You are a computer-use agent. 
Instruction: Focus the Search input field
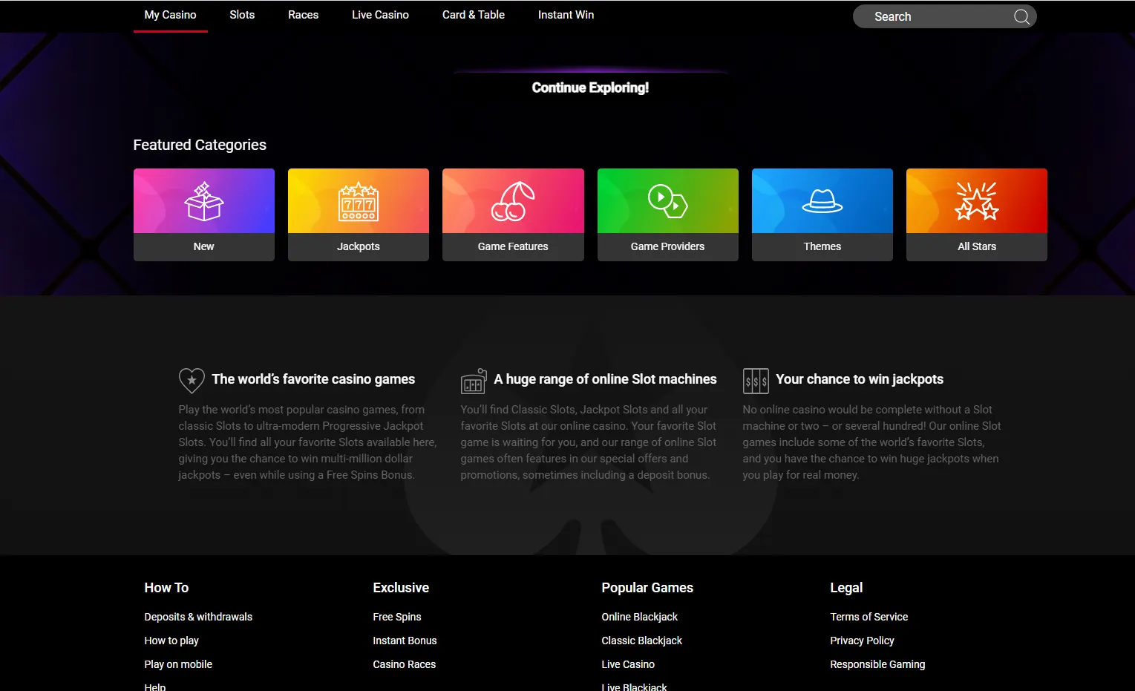pos(935,16)
